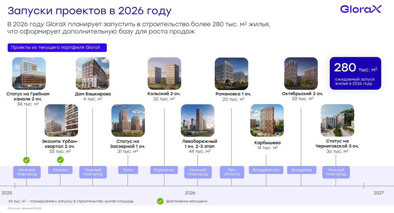The width and height of the screenshot is (394, 213).
Task: Click the 280 тыс. м² summary box
Action: (x=355, y=73)
